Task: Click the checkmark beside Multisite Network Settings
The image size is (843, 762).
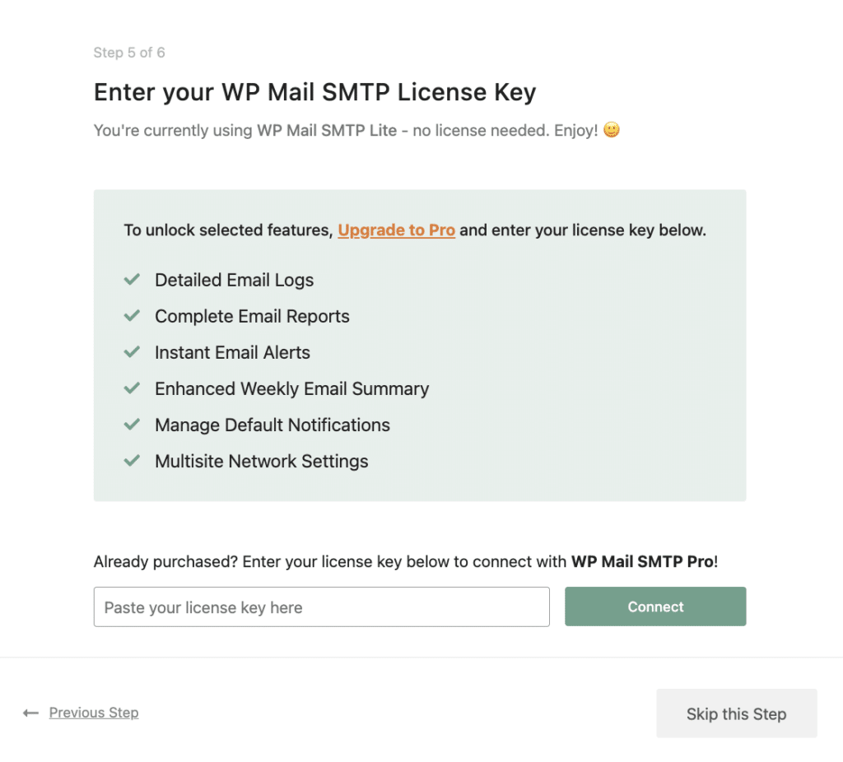Action: point(132,461)
